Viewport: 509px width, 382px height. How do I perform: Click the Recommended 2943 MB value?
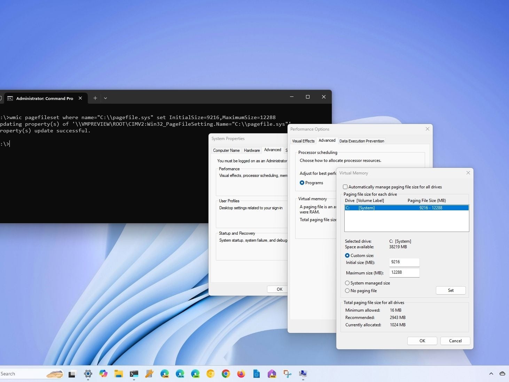pyautogui.click(x=398, y=318)
